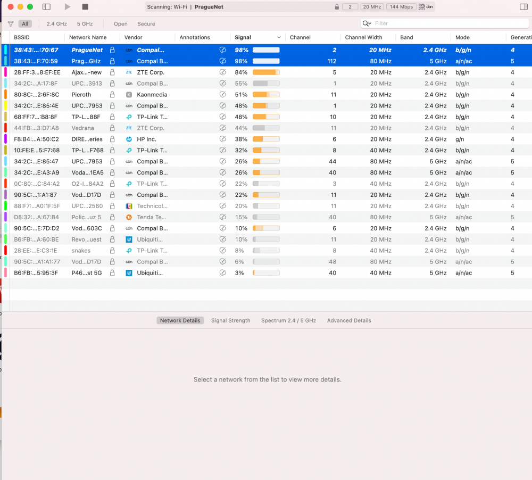Toggle the Open networks filter
532x480 pixels.
pos(121,24)
